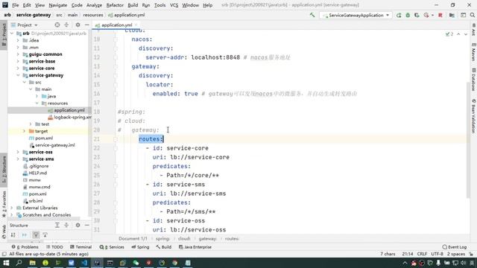Screen dimensions: 477x268
Task: Open the Project Structure icon in toolbar
Action: [x=452, y=15]
